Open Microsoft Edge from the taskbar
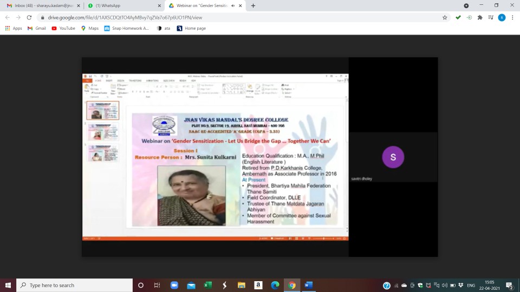520x292 pixels. point(275,285)
